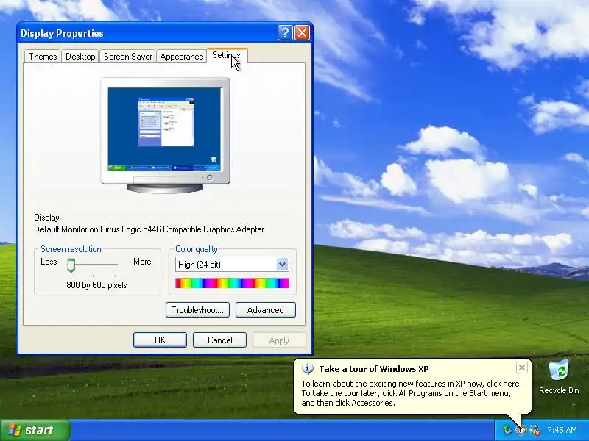
Task: Switch to the Desktop tab
Action: pyautogui.click(x=80, y=57)
